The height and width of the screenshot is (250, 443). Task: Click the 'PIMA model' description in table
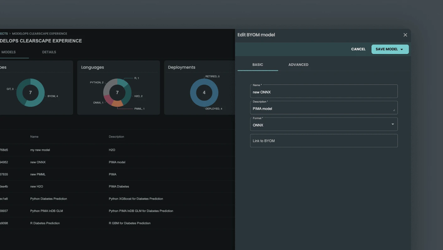pos(117,162)
